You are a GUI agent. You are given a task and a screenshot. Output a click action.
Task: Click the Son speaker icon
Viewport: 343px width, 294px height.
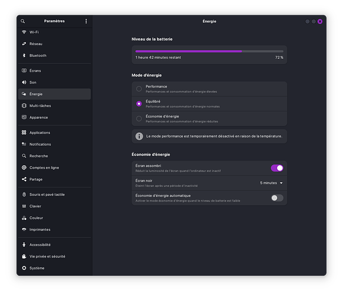click(24, 82)
